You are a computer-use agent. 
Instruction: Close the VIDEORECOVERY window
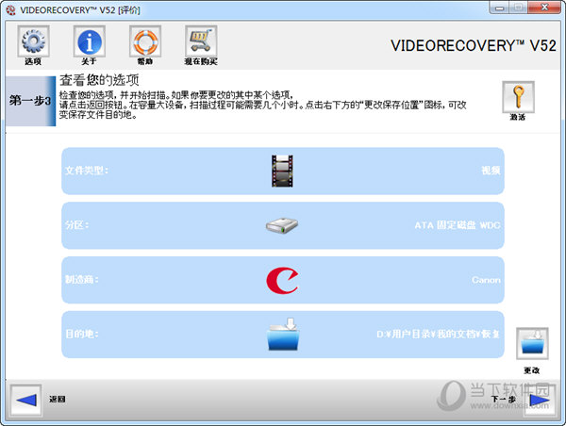(545, 8)
